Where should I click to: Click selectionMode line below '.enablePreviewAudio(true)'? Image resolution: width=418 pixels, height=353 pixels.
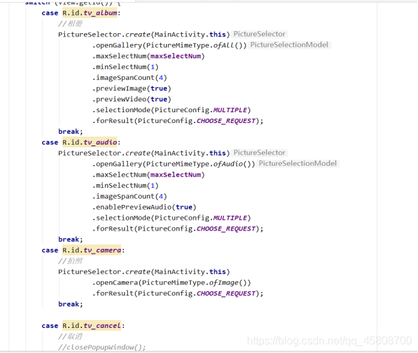point(171,218)
